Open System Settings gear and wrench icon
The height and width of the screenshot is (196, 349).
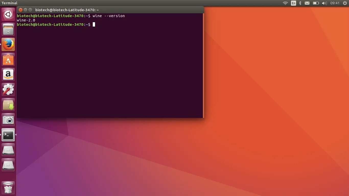(x=8, y=90)
